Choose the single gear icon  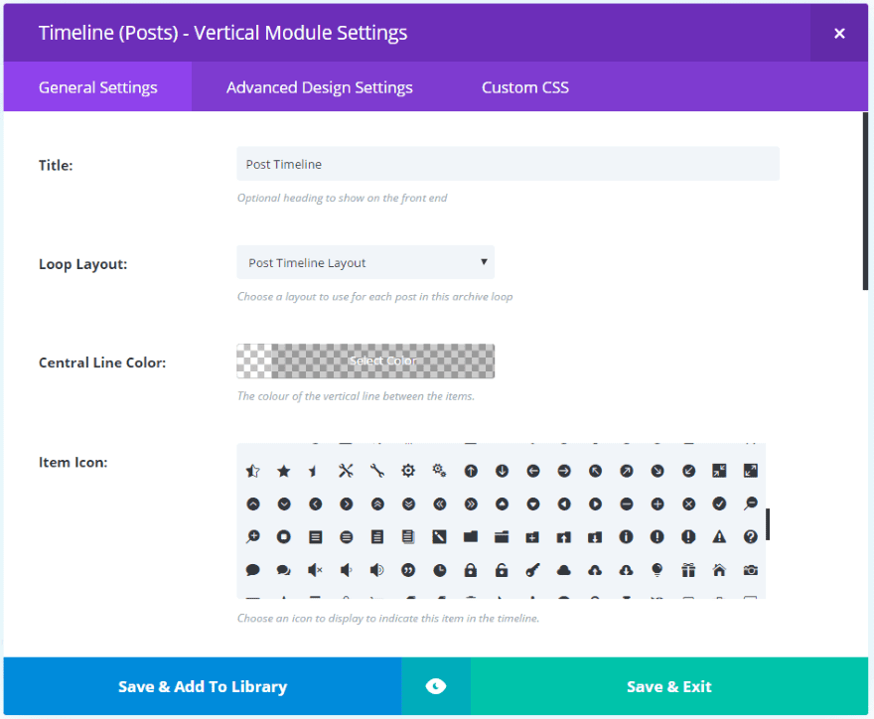pyautogui.click(x=408, y=471)
